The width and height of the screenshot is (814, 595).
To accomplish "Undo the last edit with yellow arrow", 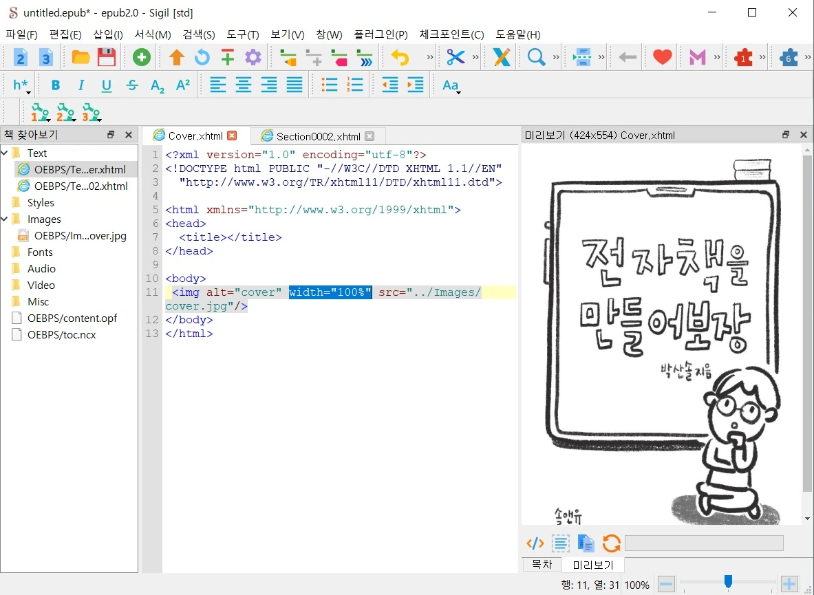I will click(x=400, y=57).
